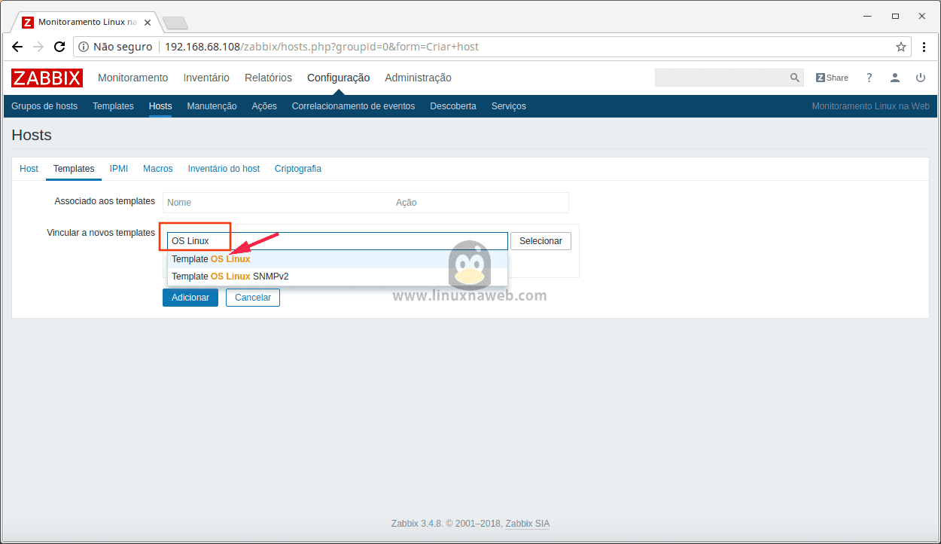This screenshot has height=544, width=941.
Task: Select Hosts in the blue submenu bar
Action: tap(160, 106)
